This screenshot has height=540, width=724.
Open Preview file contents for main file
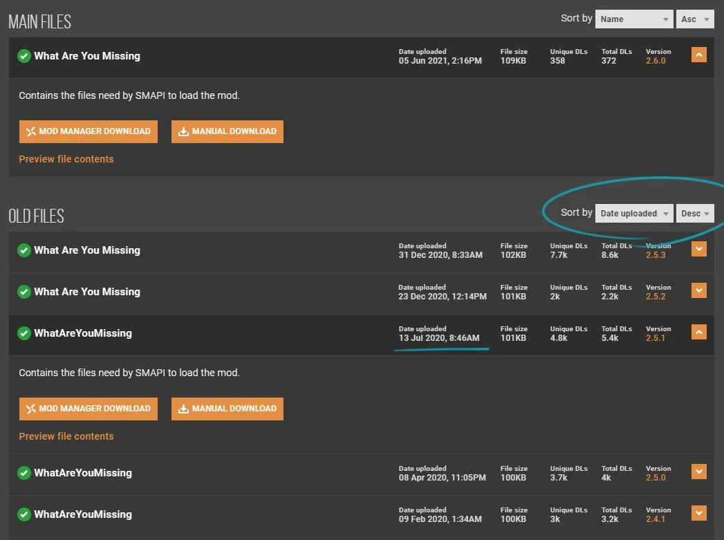tap(66, 159)
